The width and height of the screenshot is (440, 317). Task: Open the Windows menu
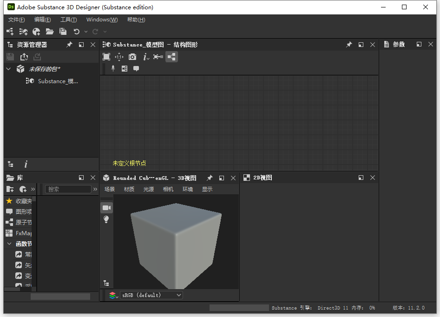point(102,20)
